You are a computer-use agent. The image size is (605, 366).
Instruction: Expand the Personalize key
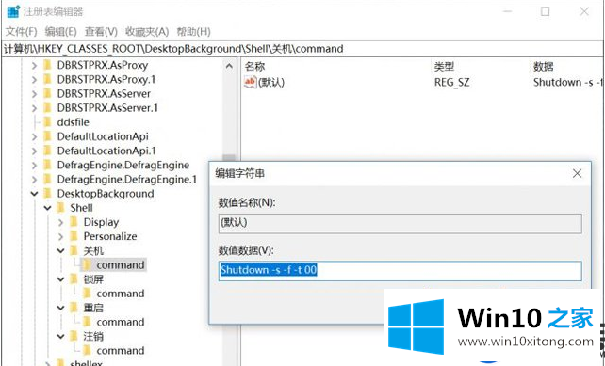(x=60, y=236)
